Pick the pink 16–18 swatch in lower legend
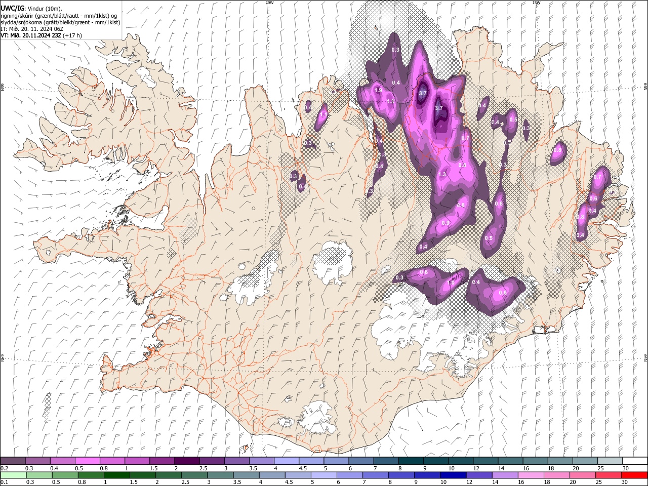 [x=531, y=475]
